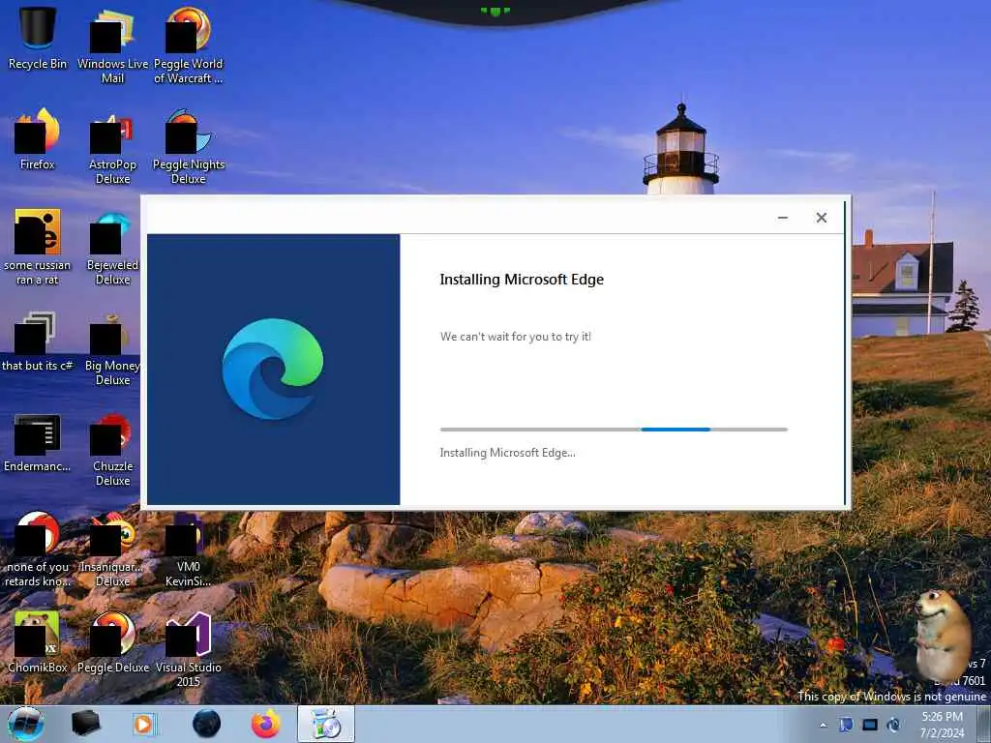Screen dimensions: 991x743
Task: Open Visual Studio 2015 shortcut
Action: 189,647
